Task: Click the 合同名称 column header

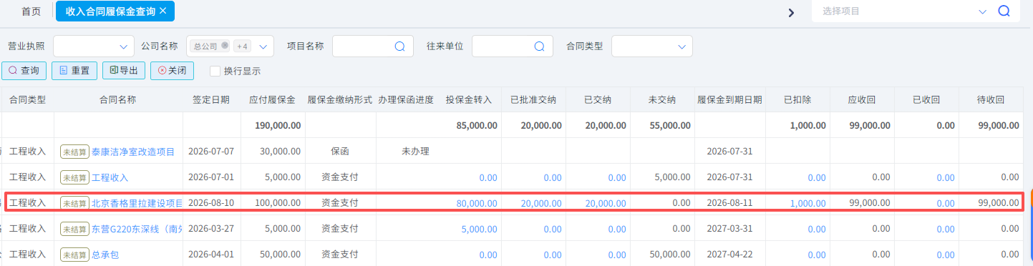Action: pyautogui.click(x=118, y=99)
